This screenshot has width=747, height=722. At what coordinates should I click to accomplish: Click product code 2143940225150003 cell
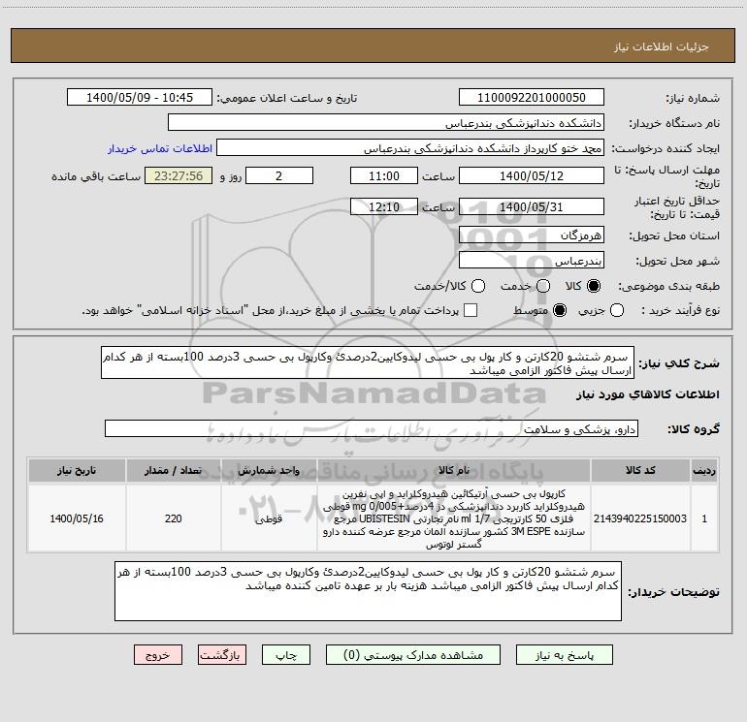640,518
